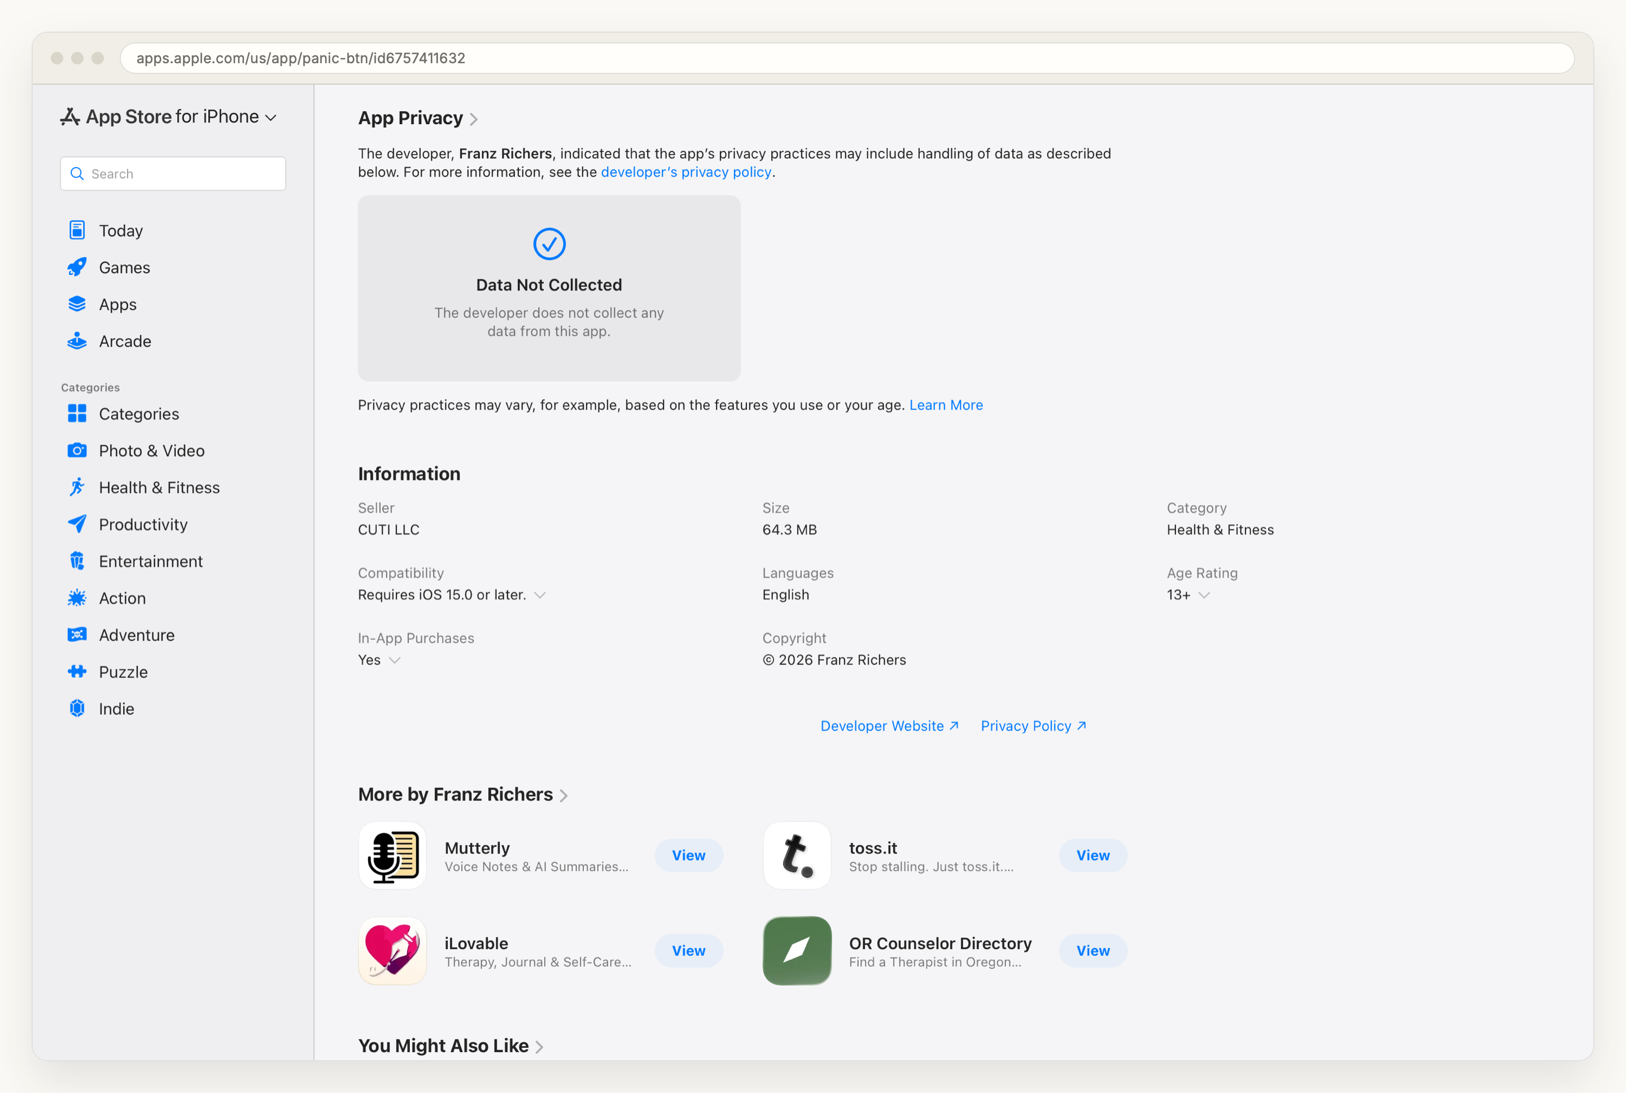Open the Privacy Policy footer link
This screenshot has height=1093, width=1626.
point(1034,725)
